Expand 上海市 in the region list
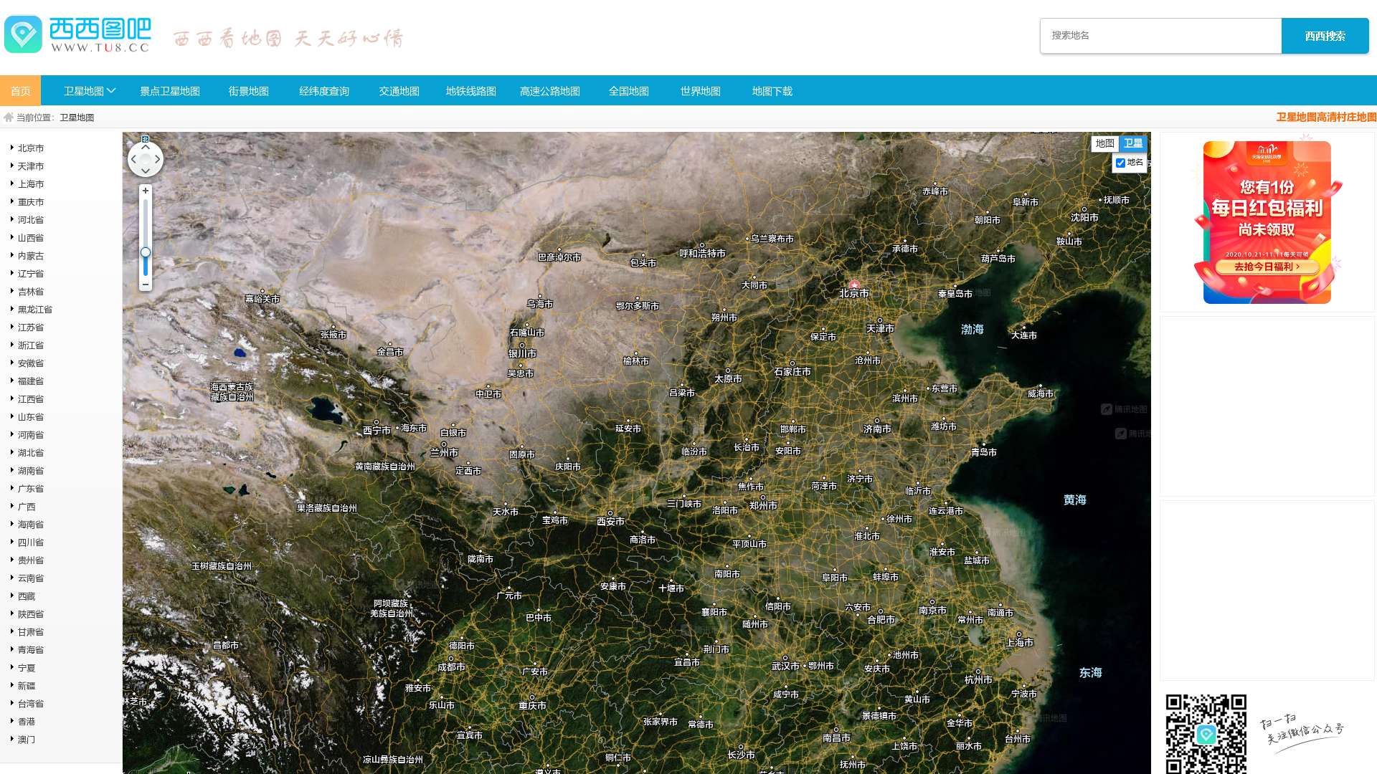Viewport: 1377px width, 774px height. (31, 184)
